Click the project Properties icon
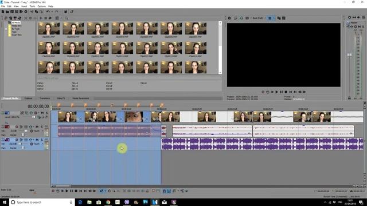367x206 pixels. (26, 11)
